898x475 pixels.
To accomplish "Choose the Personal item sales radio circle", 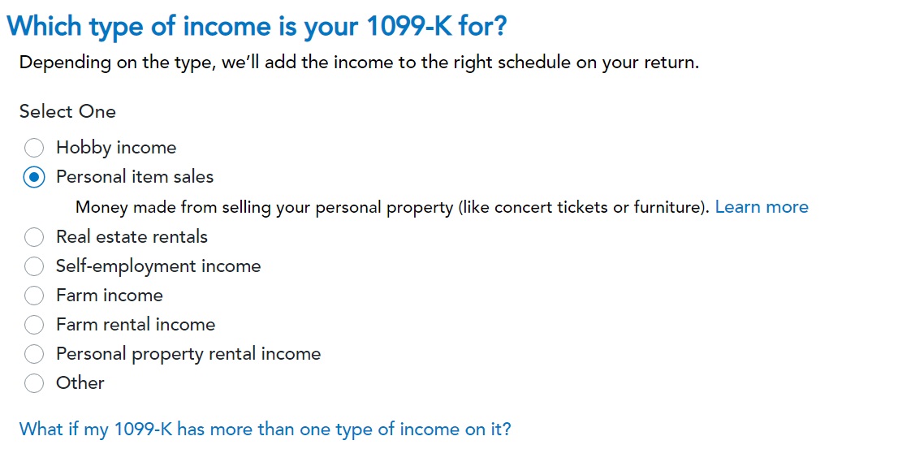I will click(x=34, y=177).
